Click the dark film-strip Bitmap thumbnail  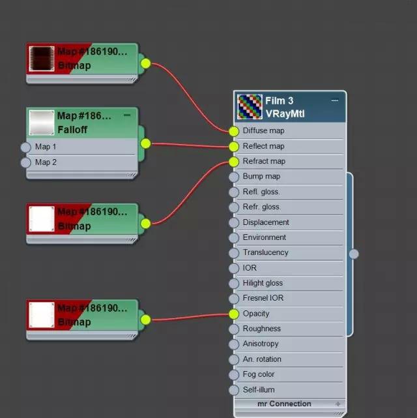(42, 59)
